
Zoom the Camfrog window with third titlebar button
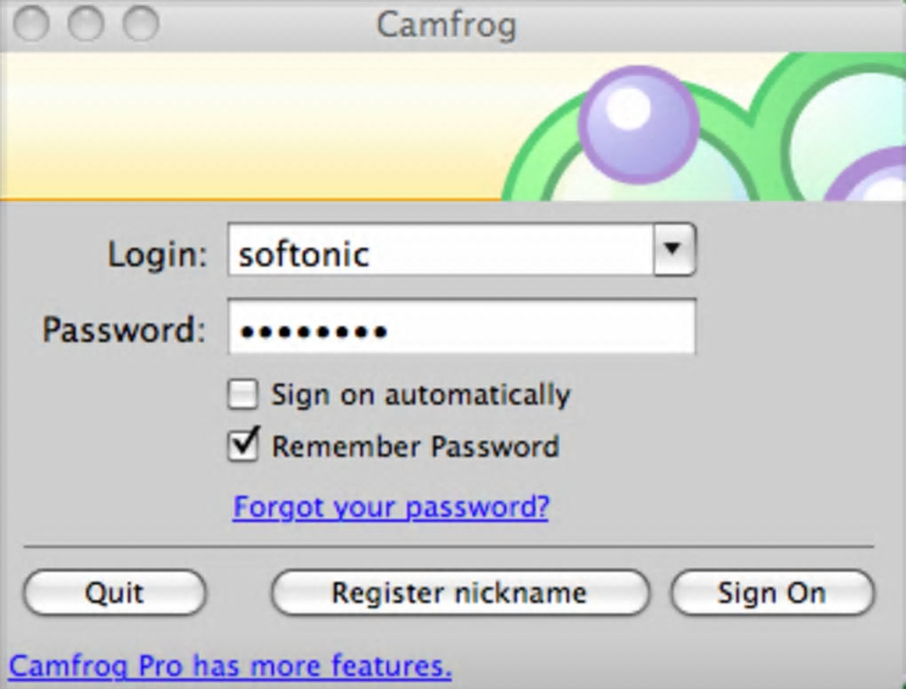click(x=140, y=24)
